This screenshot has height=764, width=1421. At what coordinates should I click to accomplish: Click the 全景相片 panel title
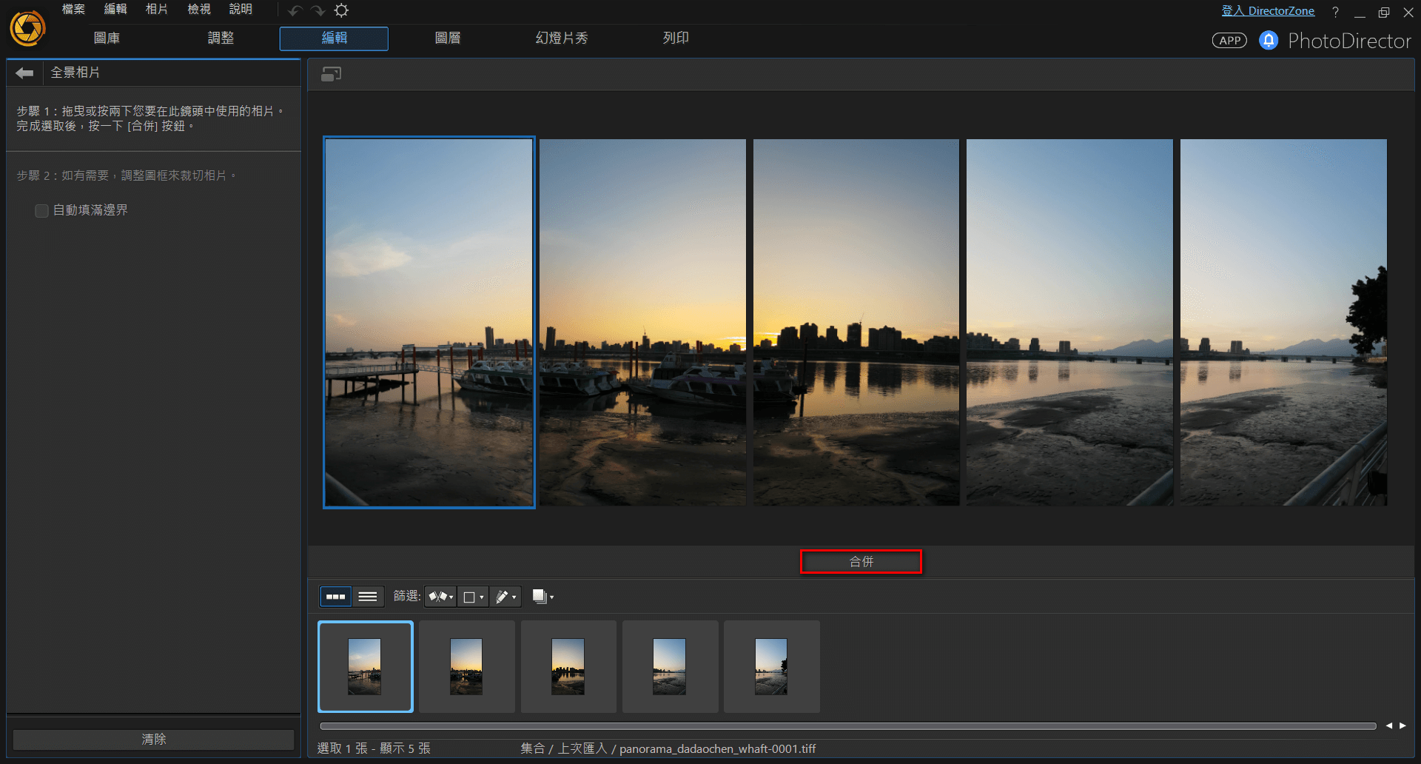pos(75,73)
